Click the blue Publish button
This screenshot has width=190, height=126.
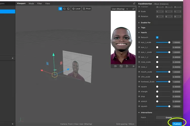pyautogui.click(x=177, y=124)
